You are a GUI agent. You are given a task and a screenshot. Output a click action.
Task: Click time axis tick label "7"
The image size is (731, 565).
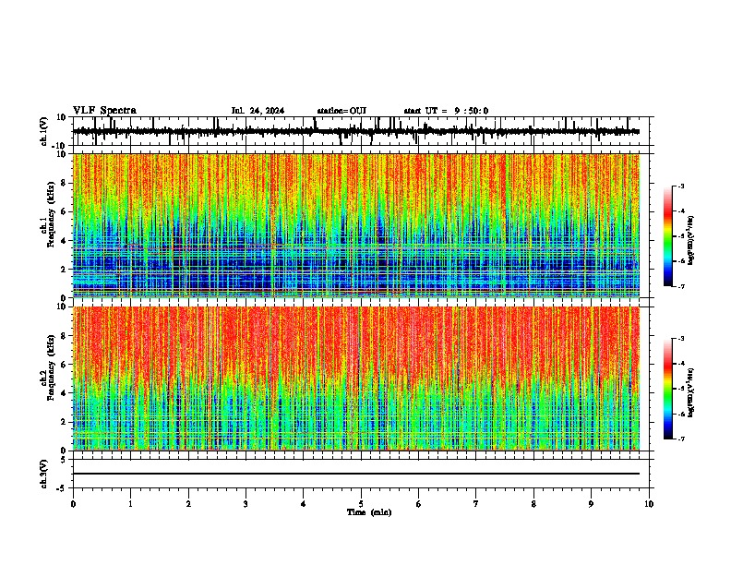pos(476,504)
